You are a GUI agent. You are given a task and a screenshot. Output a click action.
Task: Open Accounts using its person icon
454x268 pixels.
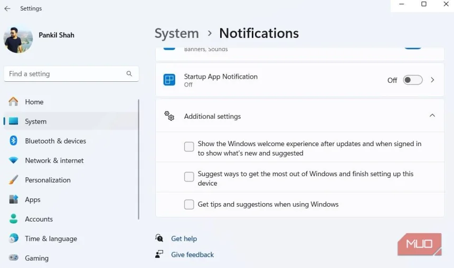click(14, 219)
